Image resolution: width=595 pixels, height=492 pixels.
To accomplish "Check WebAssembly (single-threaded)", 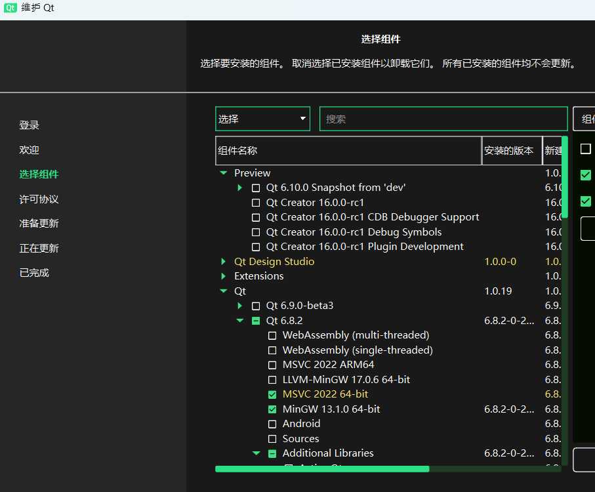I will [x=272, y=350].
